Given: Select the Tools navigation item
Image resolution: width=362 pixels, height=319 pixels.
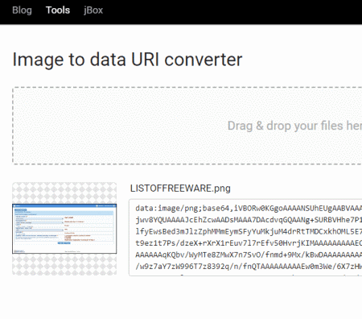Looking at the screenshot, I should [x=58, y=10].
